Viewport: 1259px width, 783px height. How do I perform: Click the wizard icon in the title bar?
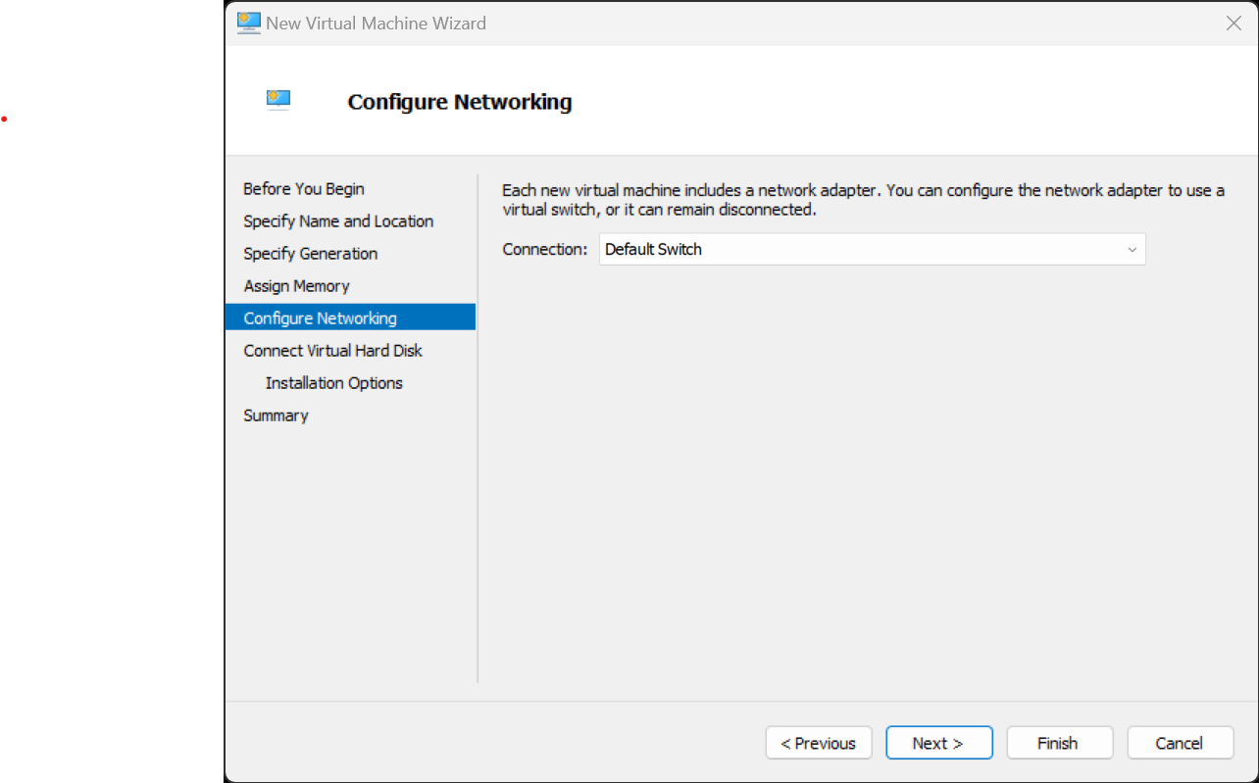point(249,23)
